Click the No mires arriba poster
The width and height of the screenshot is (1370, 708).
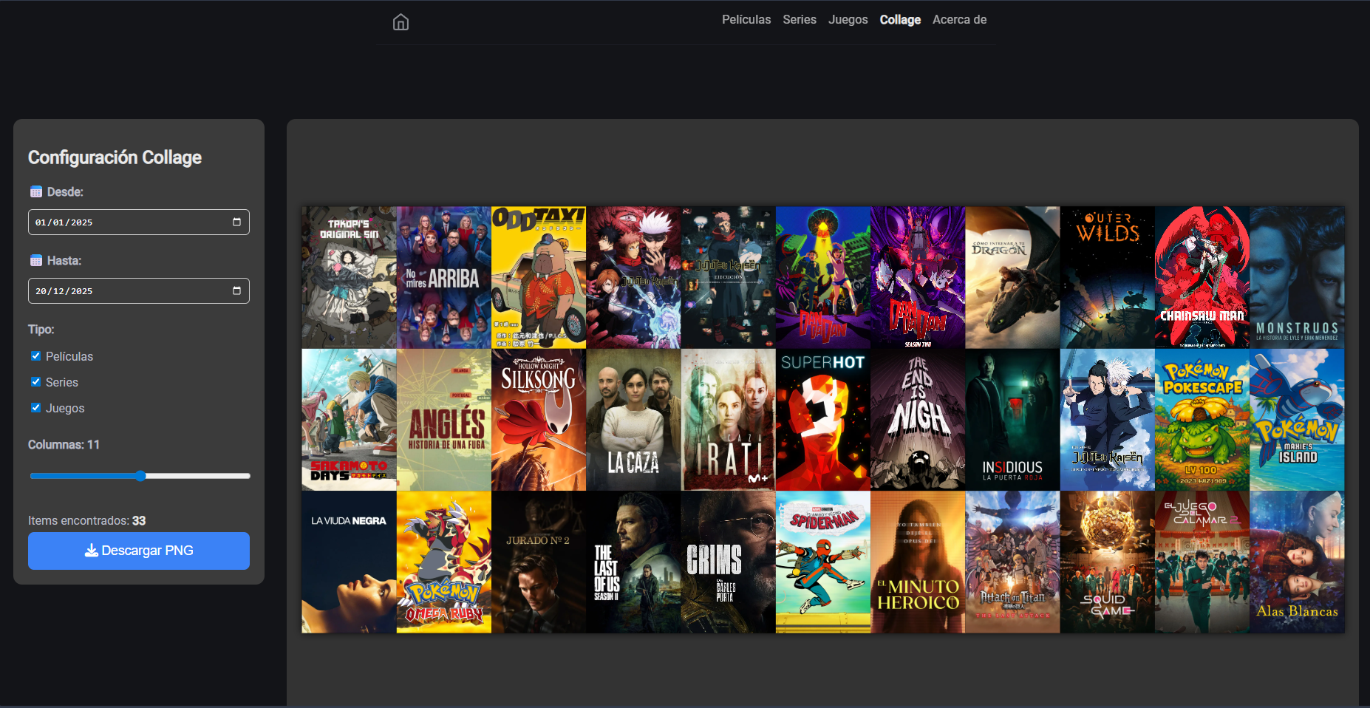click(x=444, y=277)
